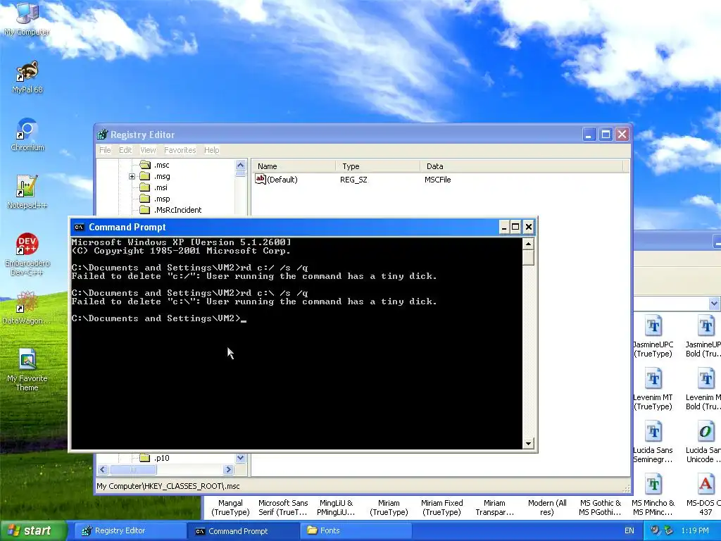The height and width of the screenshot is (541, 721).
Task: Select the MS Mincho & MS PMincho font icon
Action: coord(653,485)
